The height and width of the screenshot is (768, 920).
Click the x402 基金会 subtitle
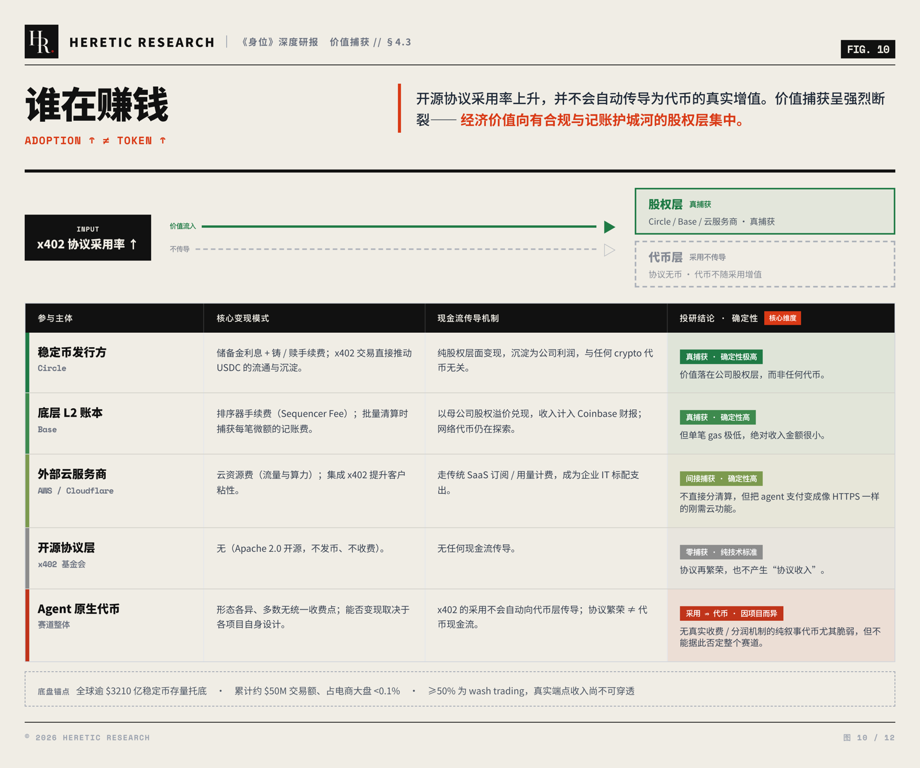coord(62,565)
